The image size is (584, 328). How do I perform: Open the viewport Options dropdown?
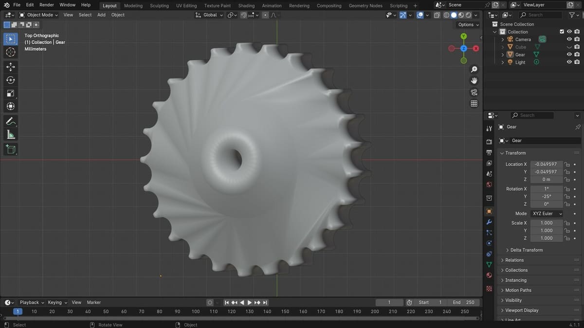point(468,24)
